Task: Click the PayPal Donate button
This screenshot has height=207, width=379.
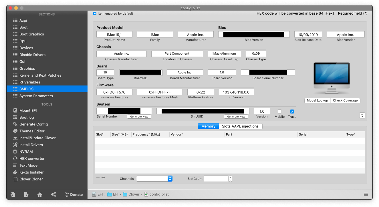Action: tap(74, 194)
